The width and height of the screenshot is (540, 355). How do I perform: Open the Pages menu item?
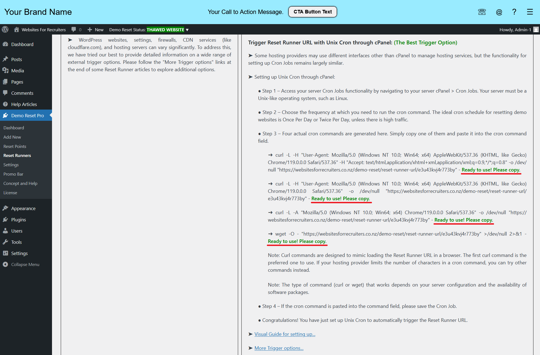point(17,82)
